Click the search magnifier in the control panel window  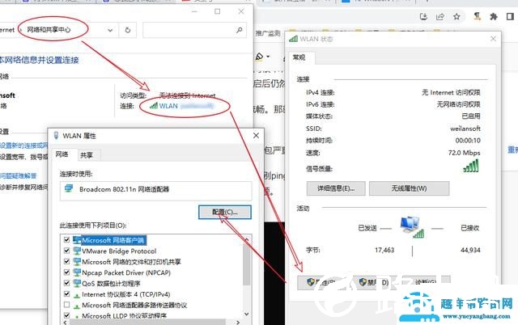(240, 30)
